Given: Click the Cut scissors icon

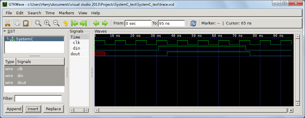Looking at the screenshot, I should click(x=8, y=23).
